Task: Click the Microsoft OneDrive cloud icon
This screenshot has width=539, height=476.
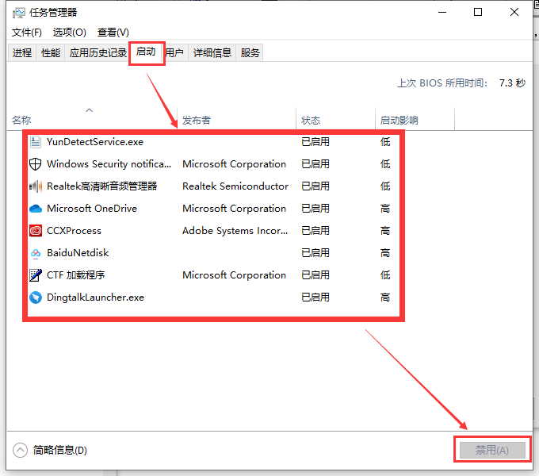Action: (35, 209)
